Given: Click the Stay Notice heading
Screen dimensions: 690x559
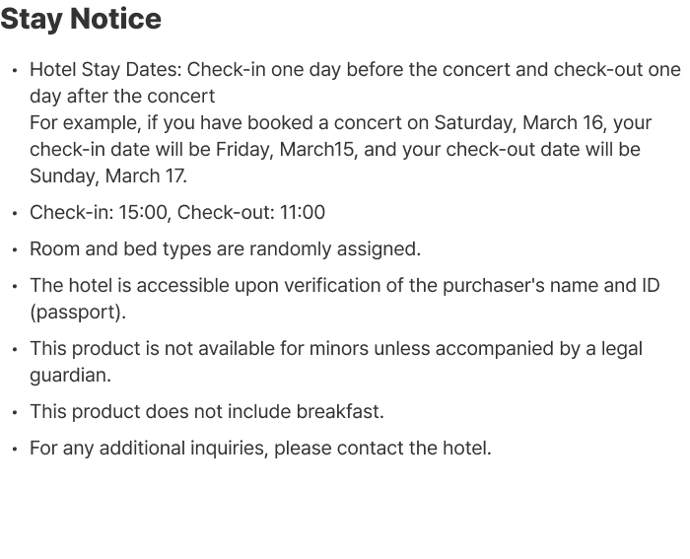Looking at the screenshot, I should (x=81, y=19).
